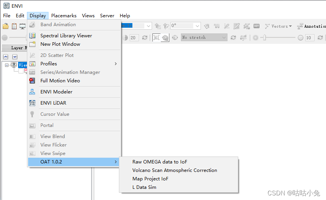Click the Annotations T icon
The height and width of the screenshot is (200, 326).
point(300,26)
